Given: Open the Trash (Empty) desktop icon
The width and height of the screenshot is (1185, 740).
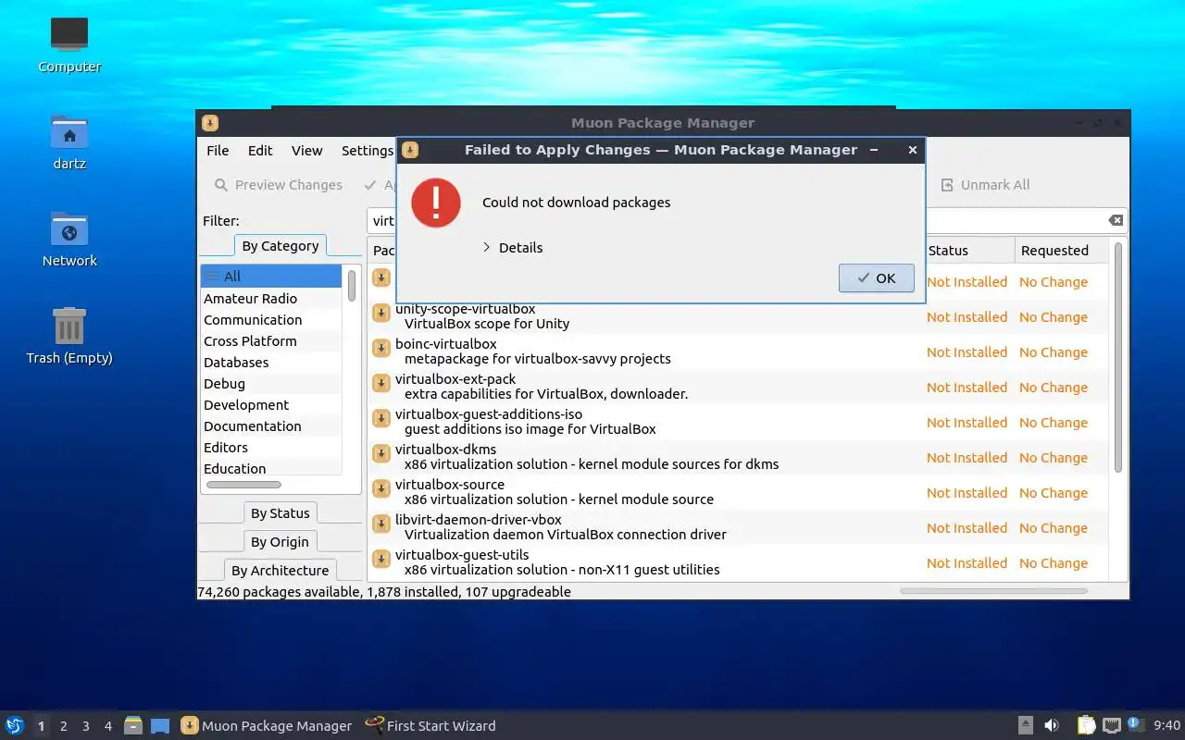Looking at the screenshot, I should tap(69, 337).
